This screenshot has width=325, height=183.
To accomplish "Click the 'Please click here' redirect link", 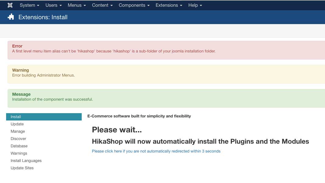I will tap(156, 151).
